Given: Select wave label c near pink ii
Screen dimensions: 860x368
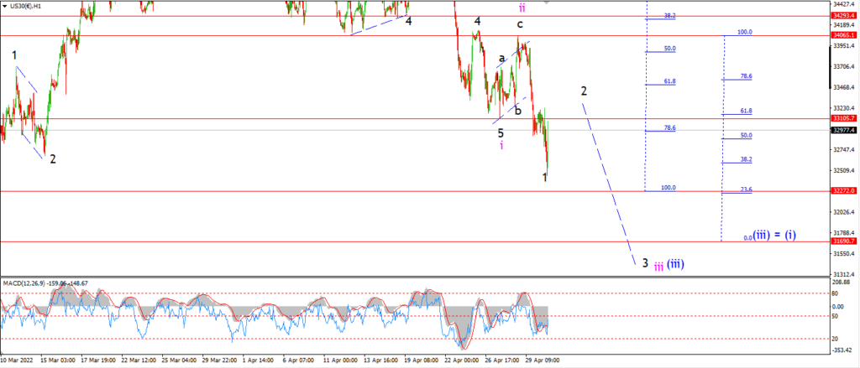Looking at the screenshot, I should [519, 24].
